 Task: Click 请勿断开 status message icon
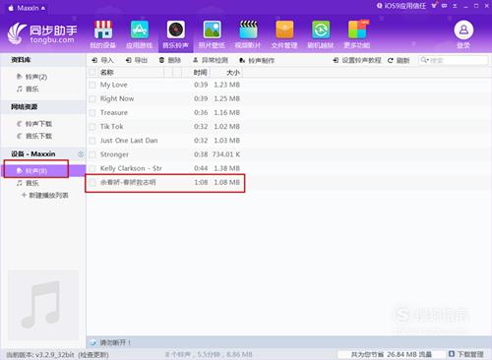[x=92, y=343]
